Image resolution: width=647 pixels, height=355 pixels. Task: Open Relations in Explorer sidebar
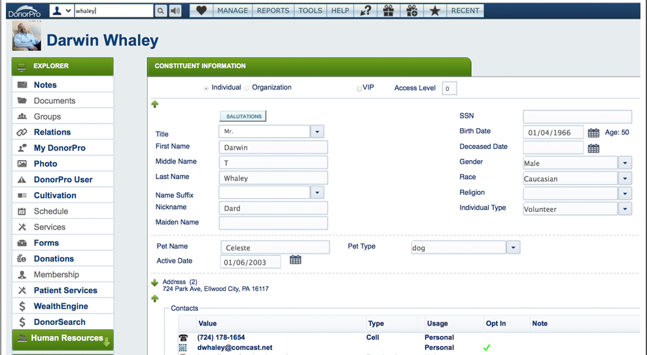pos(63,132)
